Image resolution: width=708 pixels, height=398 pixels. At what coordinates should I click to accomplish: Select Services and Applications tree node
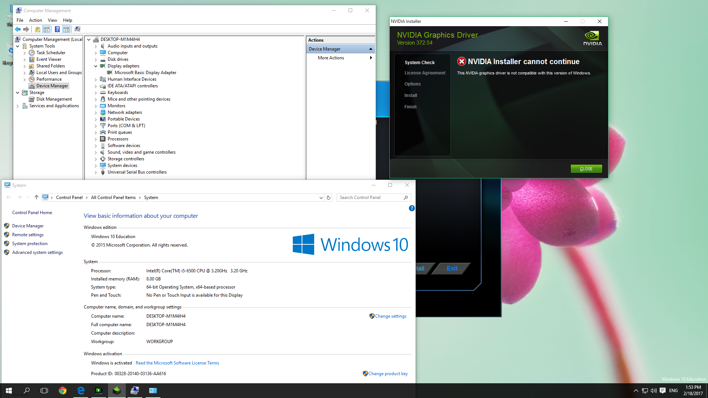(54, 106)
